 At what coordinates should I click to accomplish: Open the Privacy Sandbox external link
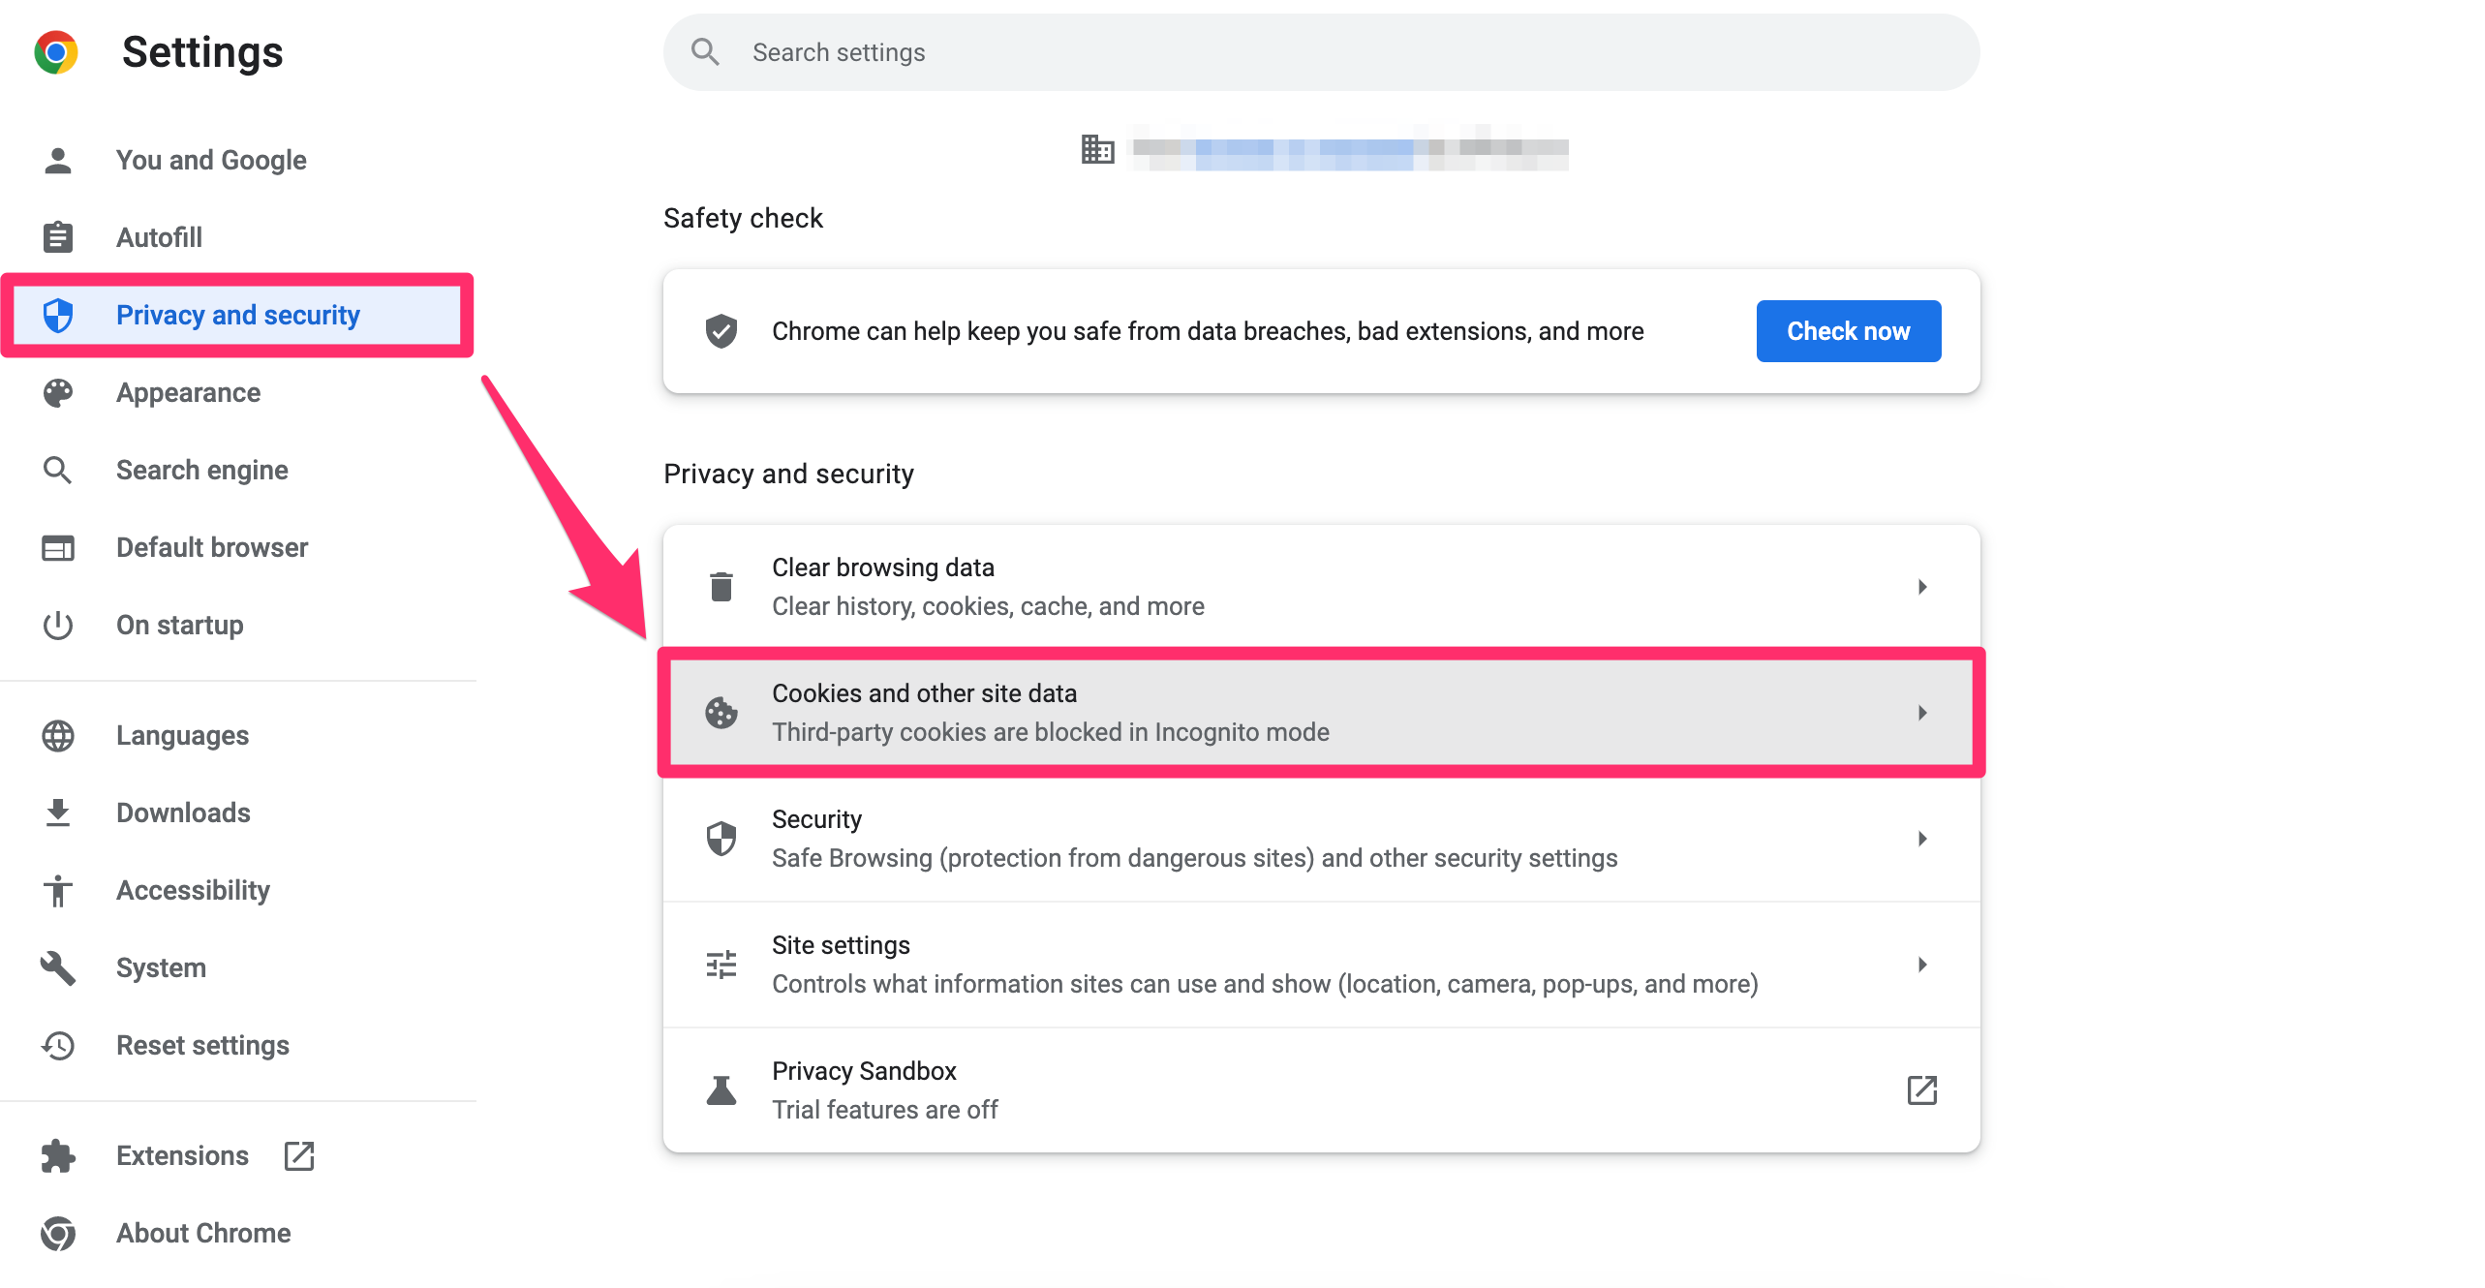click(x=1922, y=1089)
